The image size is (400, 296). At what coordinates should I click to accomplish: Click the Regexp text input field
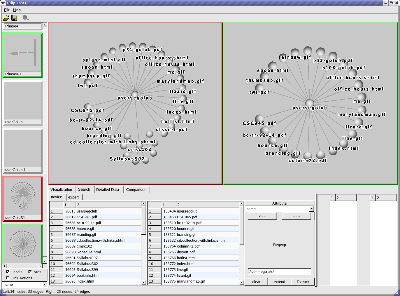(279, 271)
